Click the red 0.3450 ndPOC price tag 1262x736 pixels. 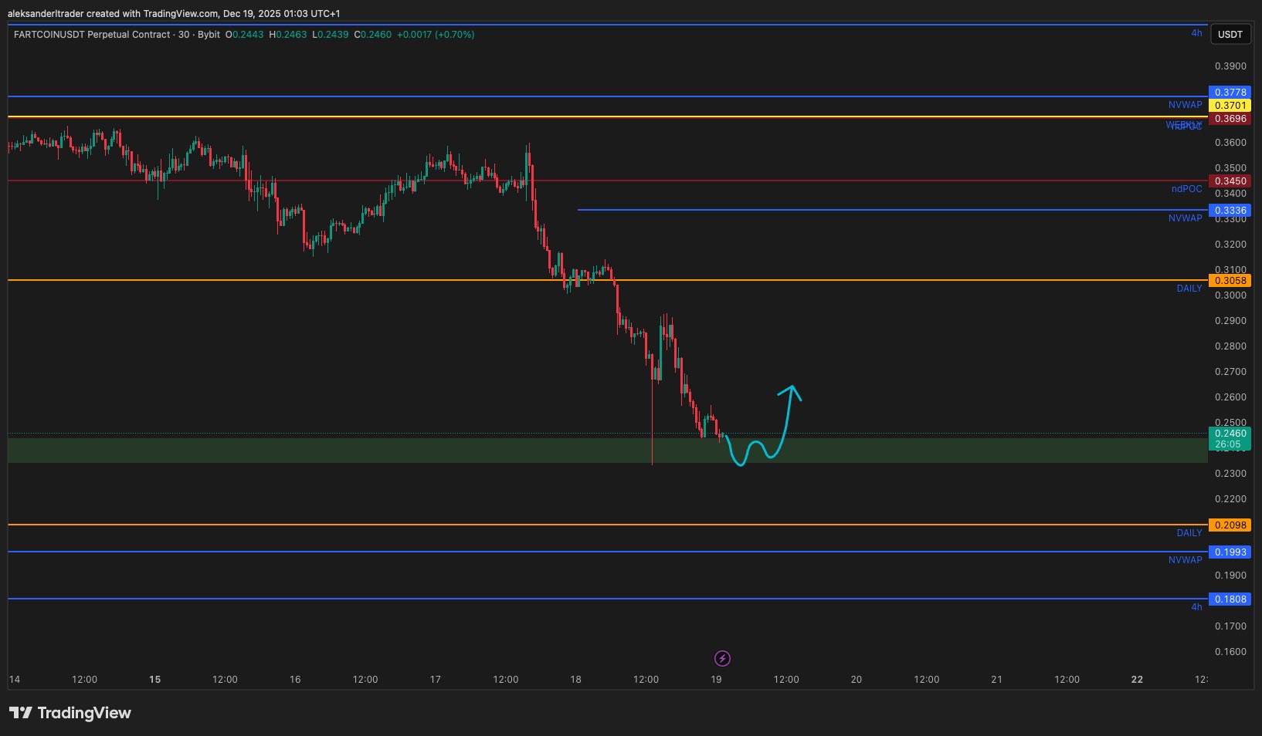click(x=1230, y=181)
